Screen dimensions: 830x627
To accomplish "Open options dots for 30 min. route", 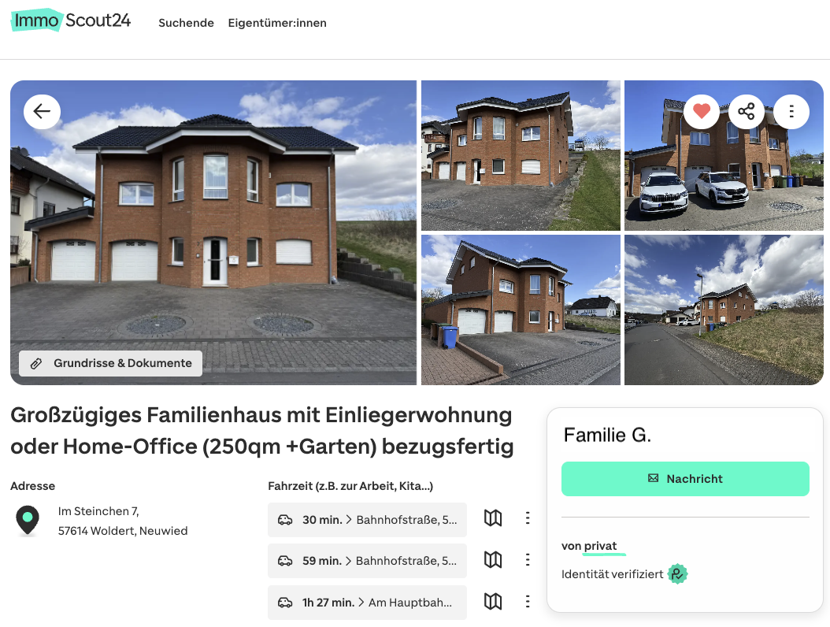I will click(x=528, y=518).
